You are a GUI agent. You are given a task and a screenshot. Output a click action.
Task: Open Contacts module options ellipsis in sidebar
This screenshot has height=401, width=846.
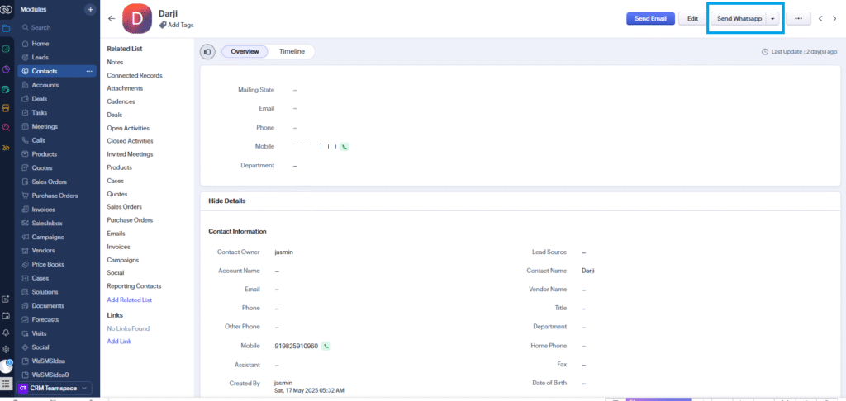click(x=89, y=71)
